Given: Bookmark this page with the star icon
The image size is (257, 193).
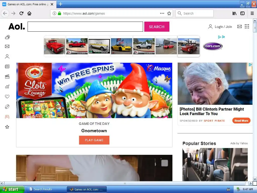Looking at the screenshot, I should tap(169, 13).
